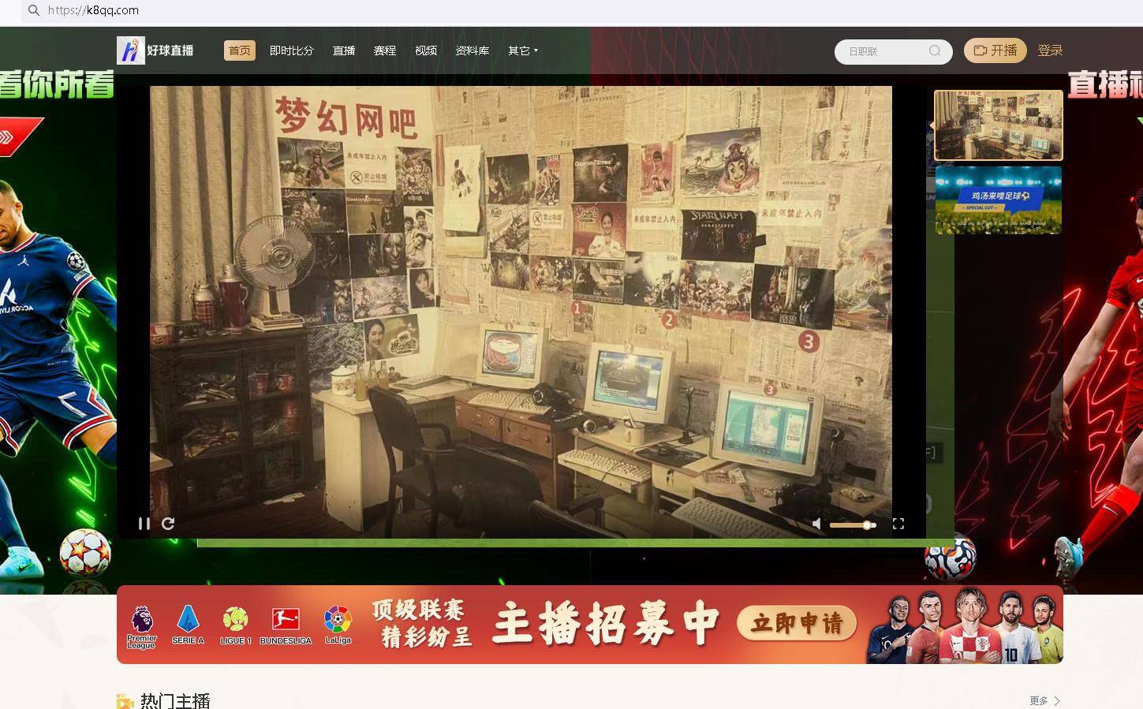Adjust the player volume slider
The height and width of the screenshot is (709, 1143).
point(853,524)
